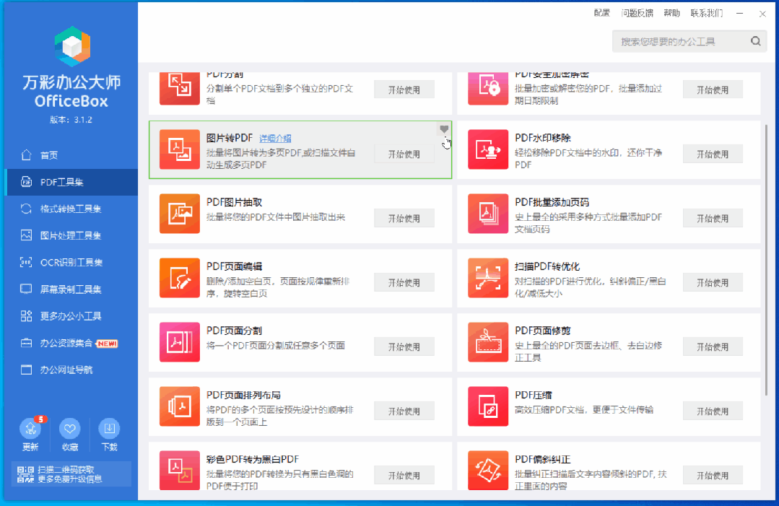Click the 扫描二维码获取 upgrade info banner
The height and width of the screenshot is (506, 779).
tap(71, 474)
